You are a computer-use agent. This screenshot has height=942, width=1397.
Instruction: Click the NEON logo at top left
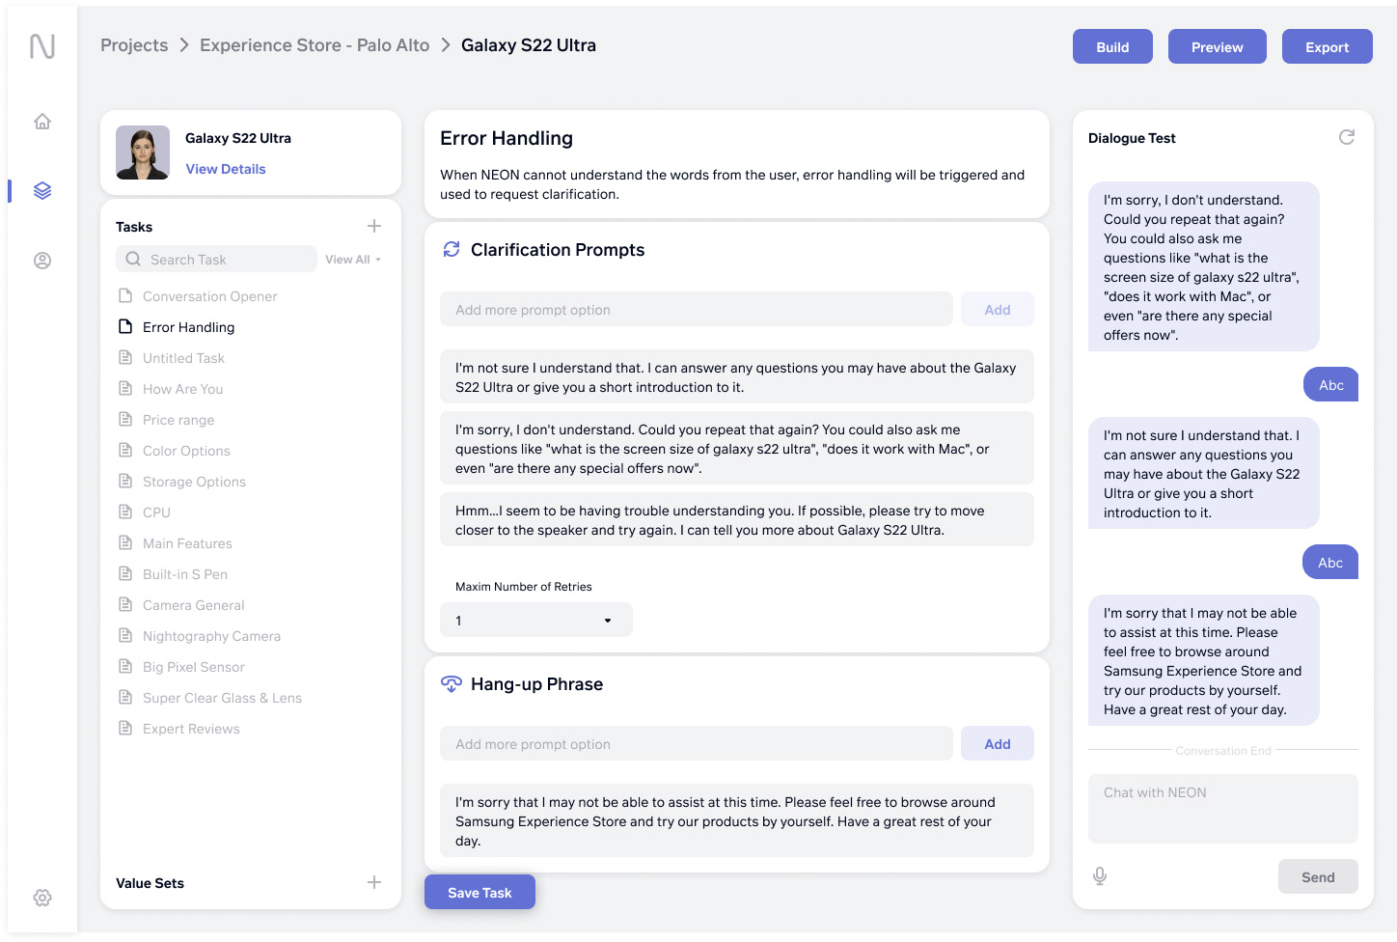pyautogui.click(x=42, y=46)
